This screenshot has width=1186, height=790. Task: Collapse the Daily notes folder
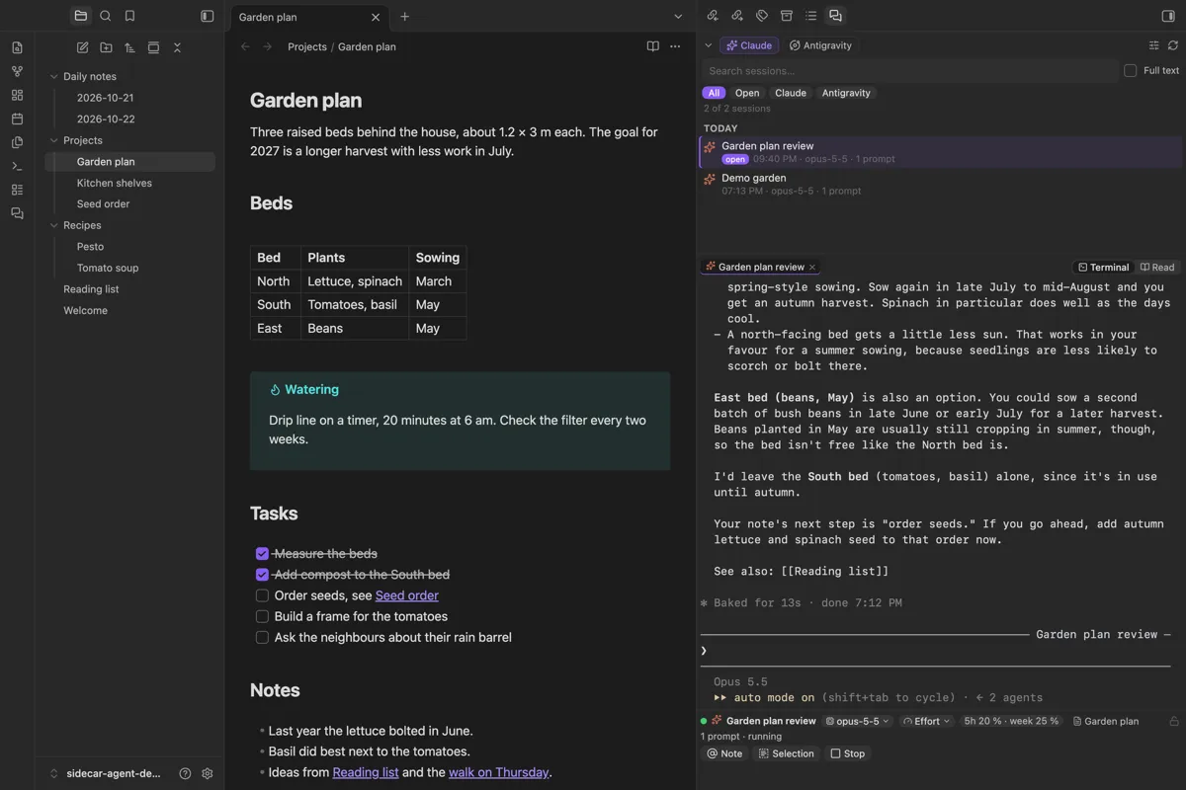pos(54,76)
